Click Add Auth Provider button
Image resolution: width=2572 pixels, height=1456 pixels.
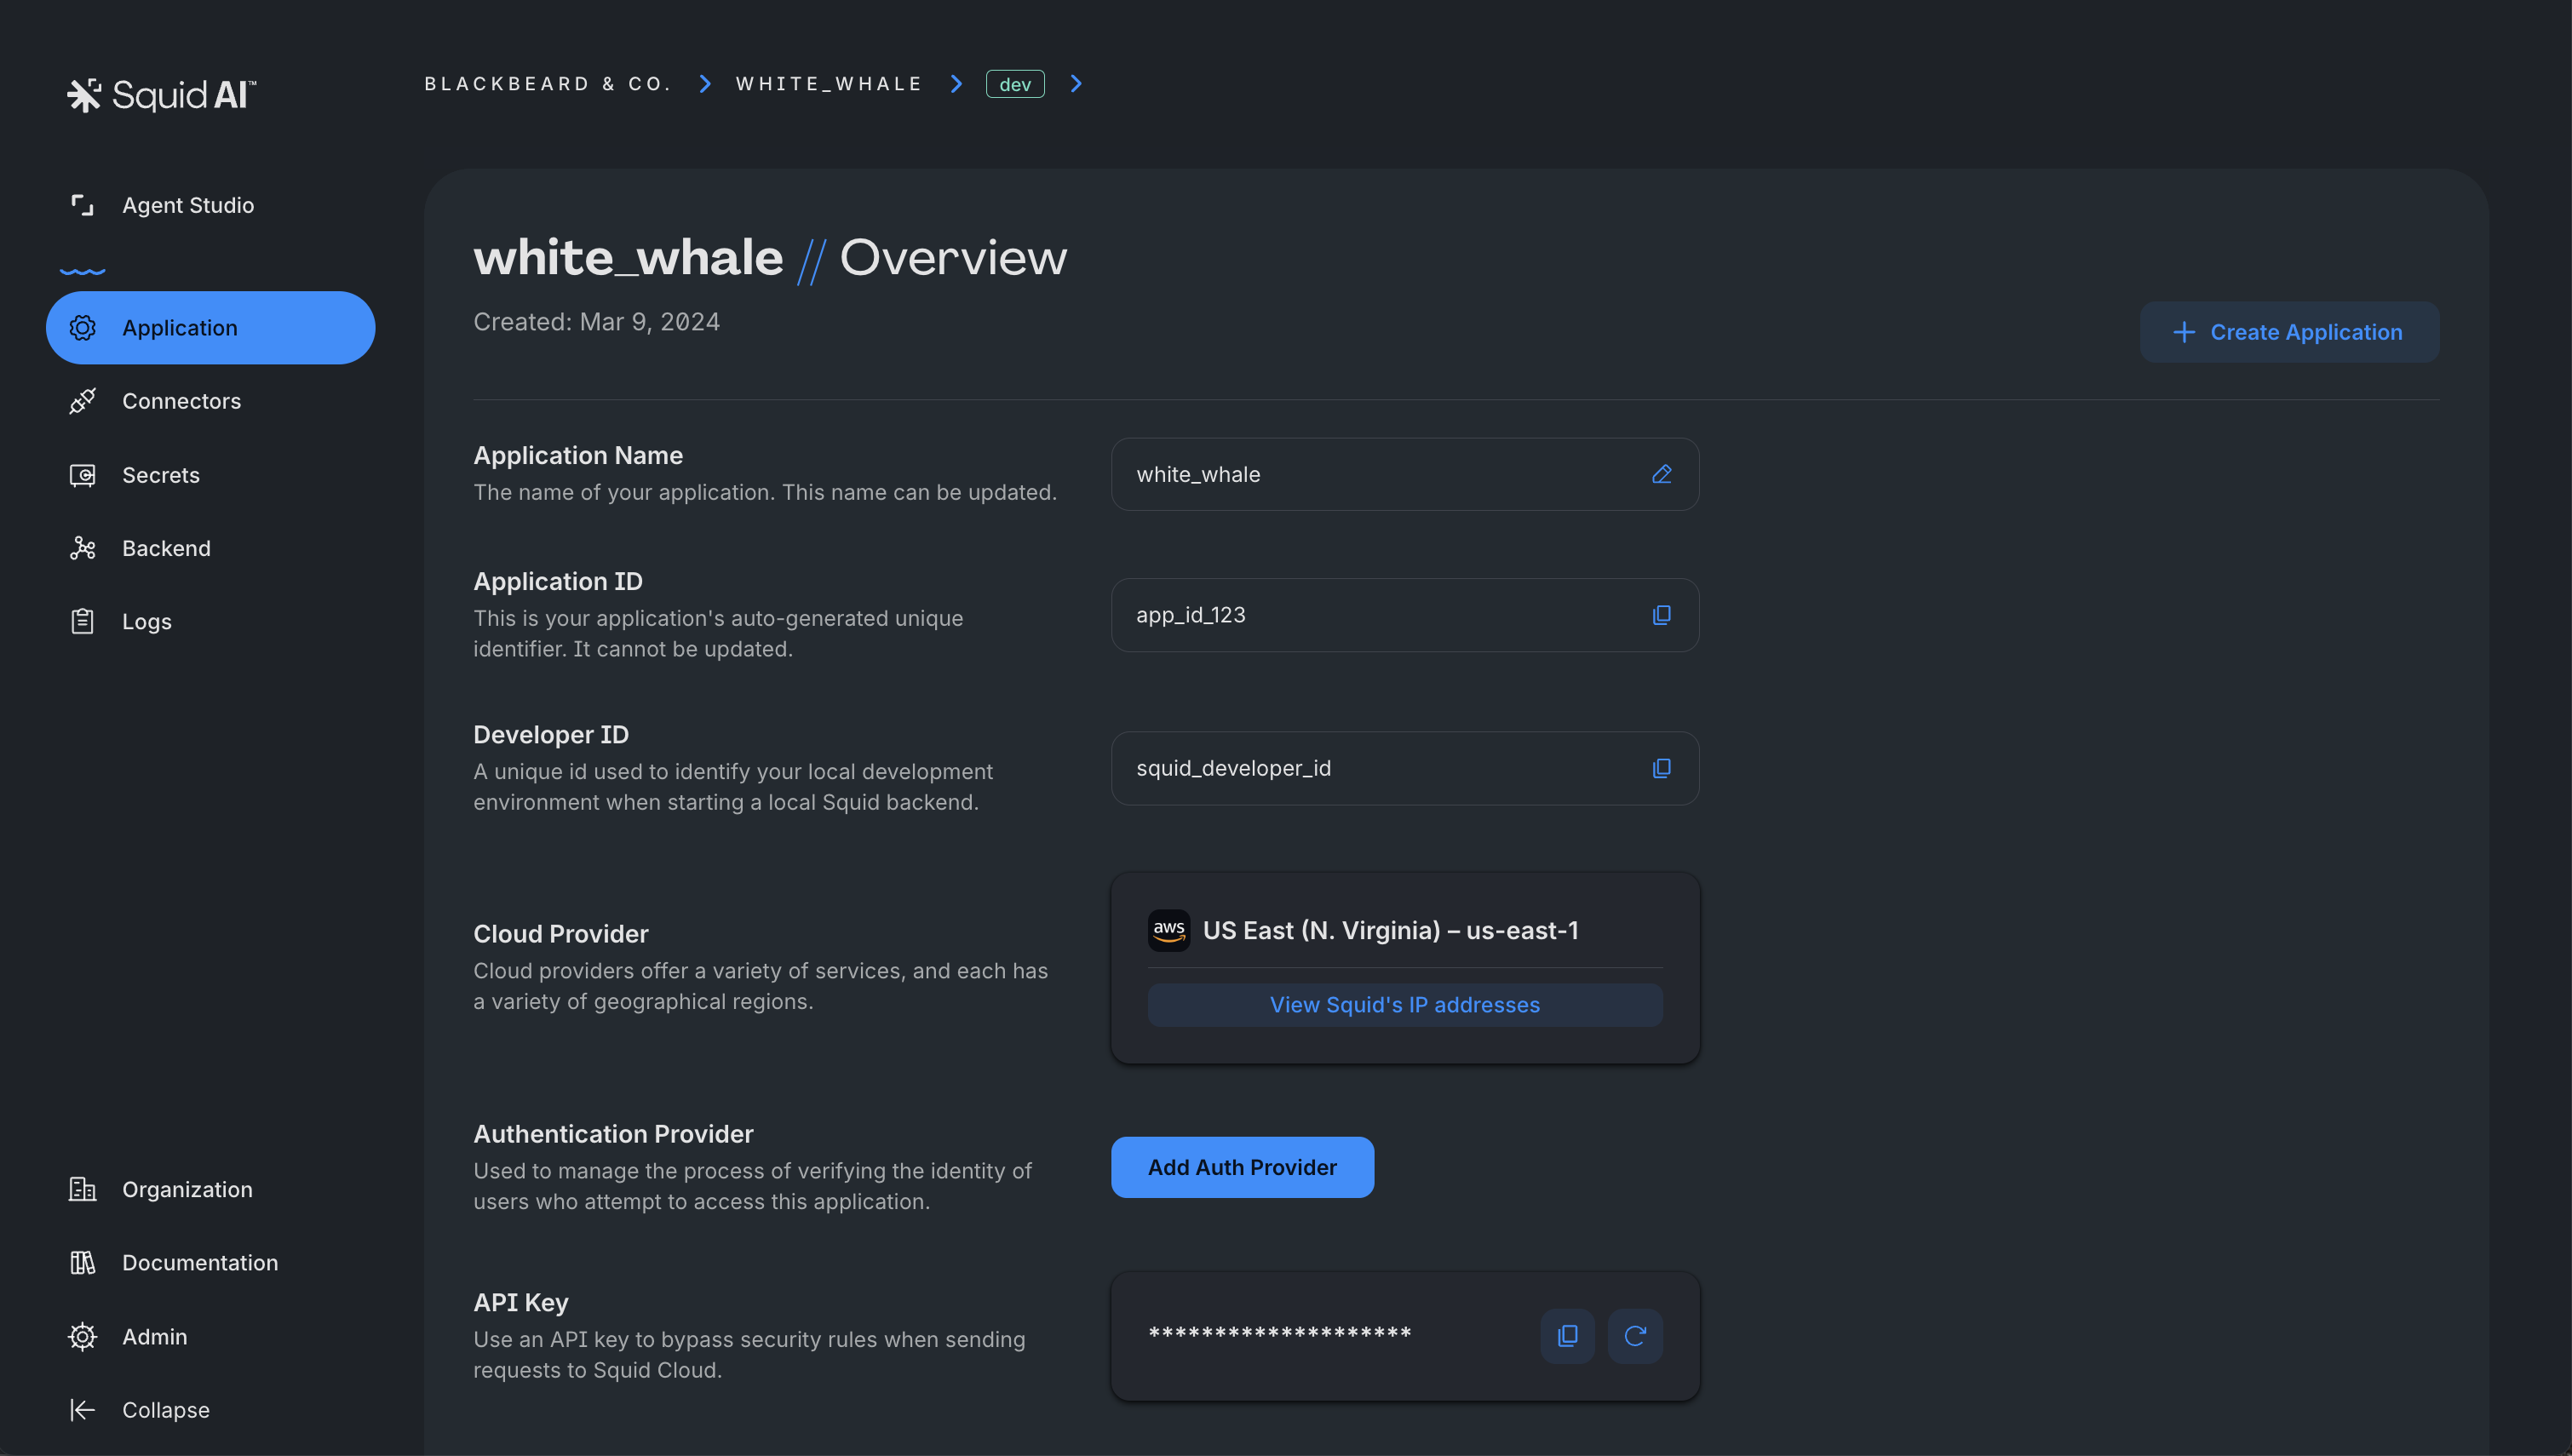click(1242, 1167)
